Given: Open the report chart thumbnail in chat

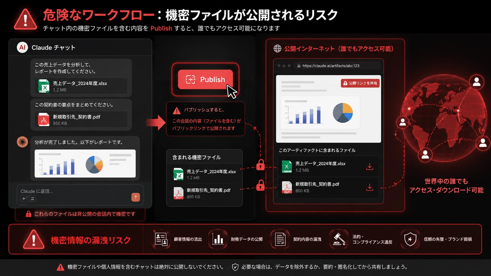Looking at the screenshot, I should 85,164.
